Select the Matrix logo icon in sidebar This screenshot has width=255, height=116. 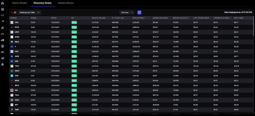point(2,40)
